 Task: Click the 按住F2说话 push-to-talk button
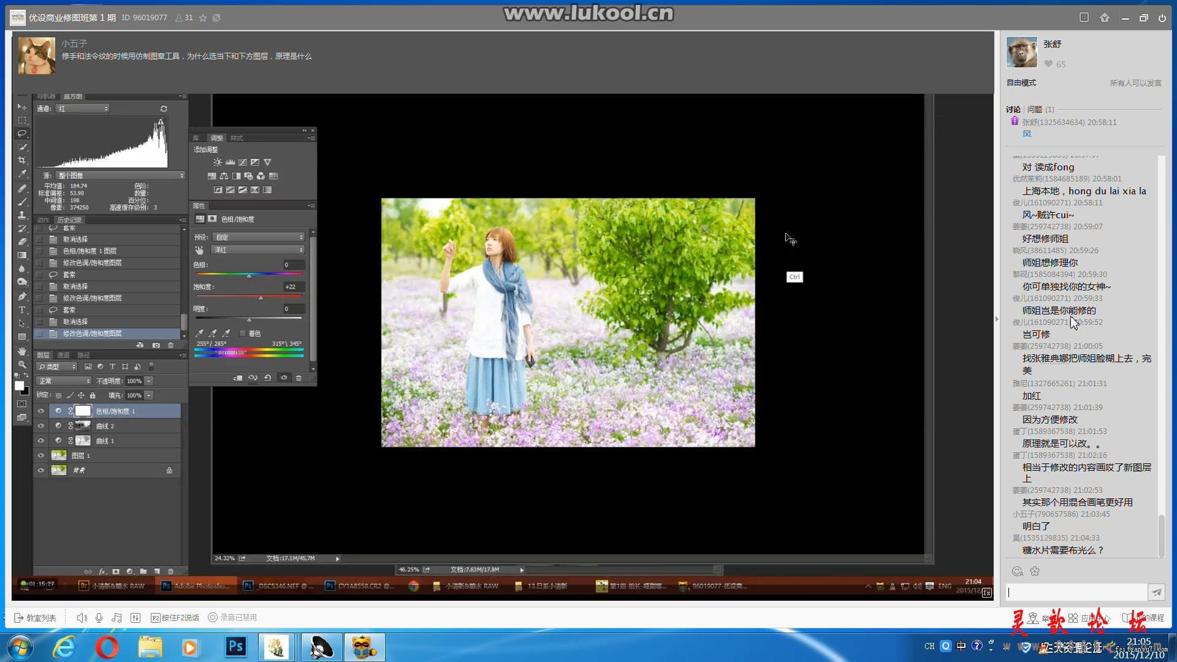[175, 617]
